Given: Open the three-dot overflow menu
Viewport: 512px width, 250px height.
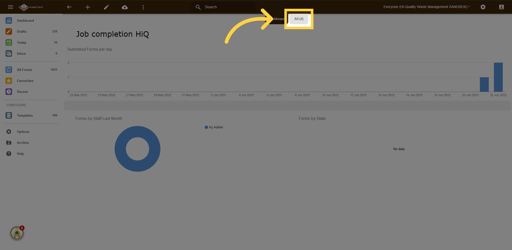Looking at the screenshot, I should (x=143, y=7).
